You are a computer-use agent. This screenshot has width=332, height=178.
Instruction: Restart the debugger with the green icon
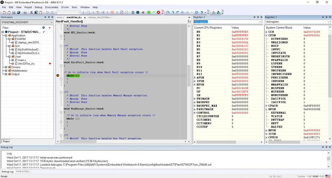click(154, 13)
